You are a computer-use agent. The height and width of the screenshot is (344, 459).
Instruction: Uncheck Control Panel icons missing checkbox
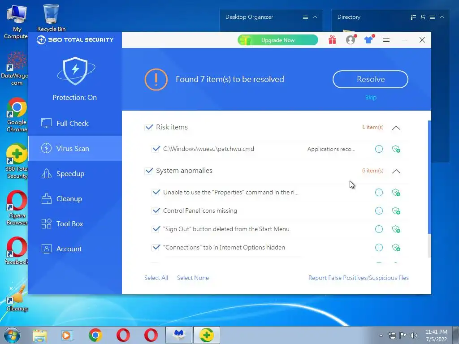pos(156,211)
